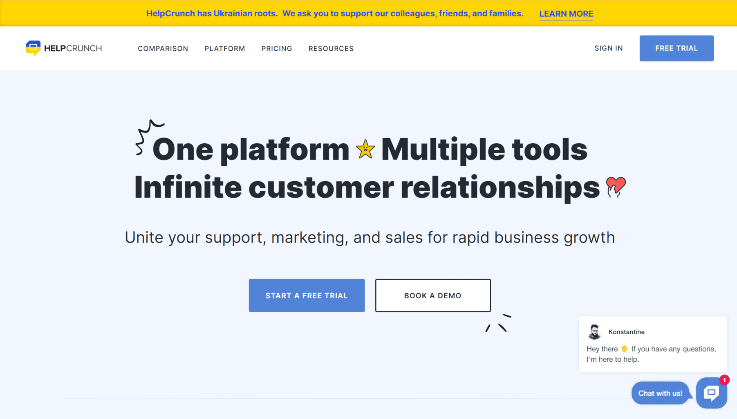
Task: Click the red heart icon in headline
Action: (616, 187)
